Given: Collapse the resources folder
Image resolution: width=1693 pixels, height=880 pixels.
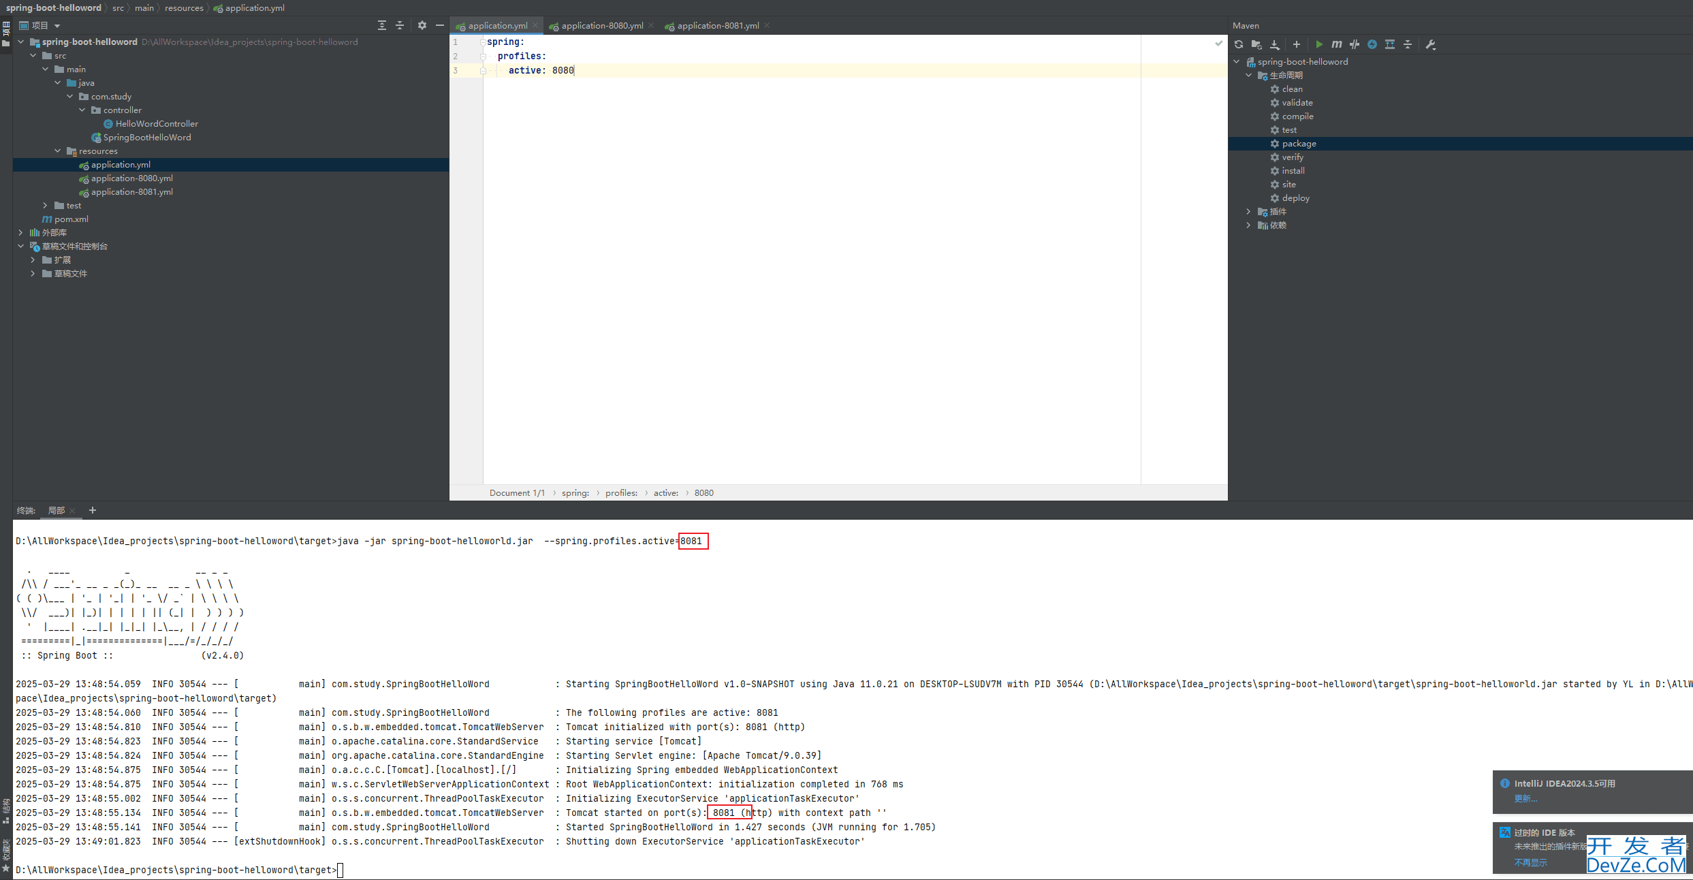Looking at the screenshot, I should 58,151.
